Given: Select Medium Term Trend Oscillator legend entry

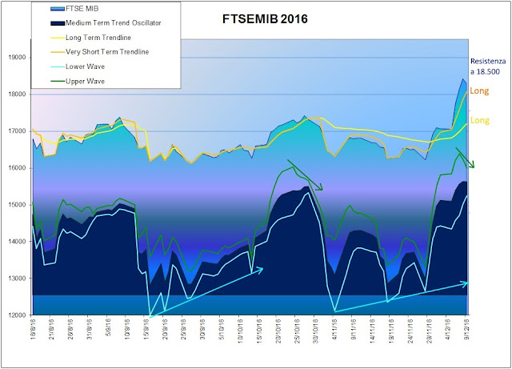Looking at the screenshot, I should click(x=106, y=23).
